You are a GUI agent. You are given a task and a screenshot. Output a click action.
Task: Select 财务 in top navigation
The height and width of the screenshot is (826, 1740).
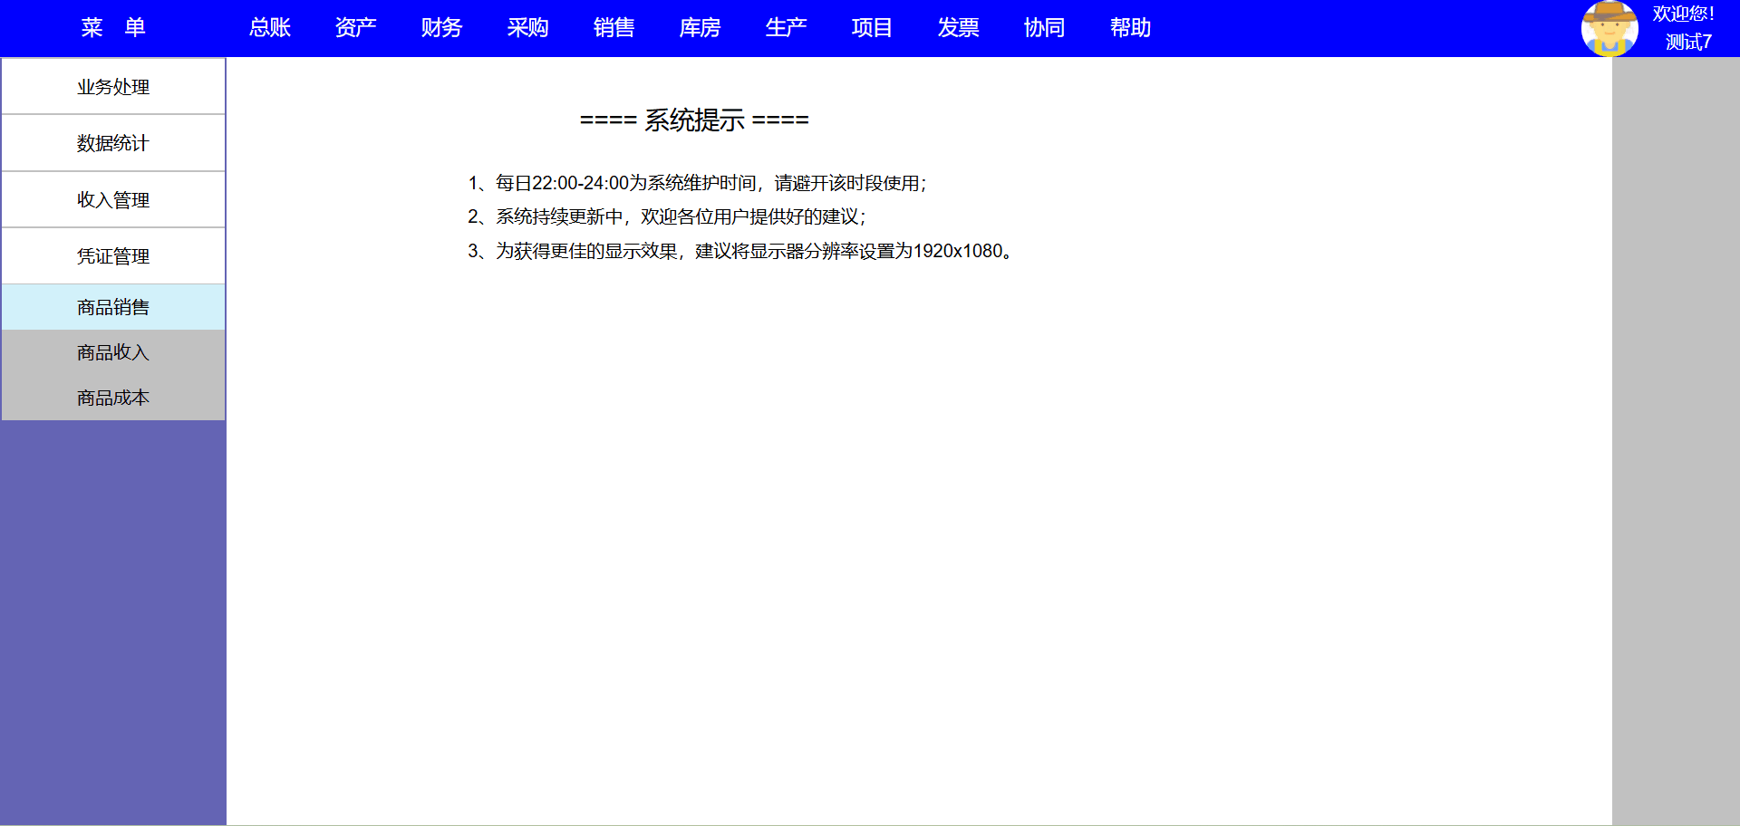pyautogui.click(x=441, y=28)
